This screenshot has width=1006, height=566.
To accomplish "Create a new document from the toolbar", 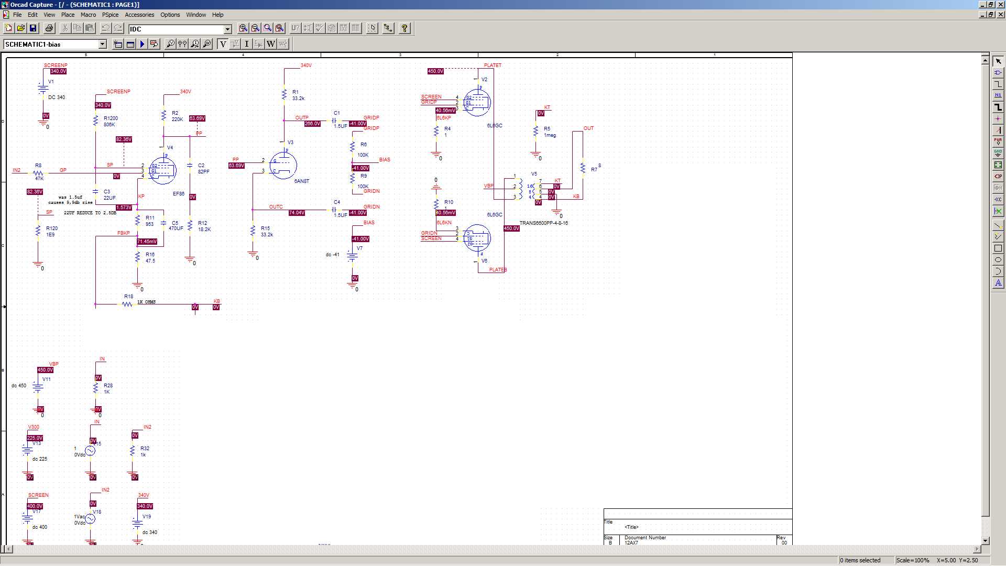I will 8,28.
